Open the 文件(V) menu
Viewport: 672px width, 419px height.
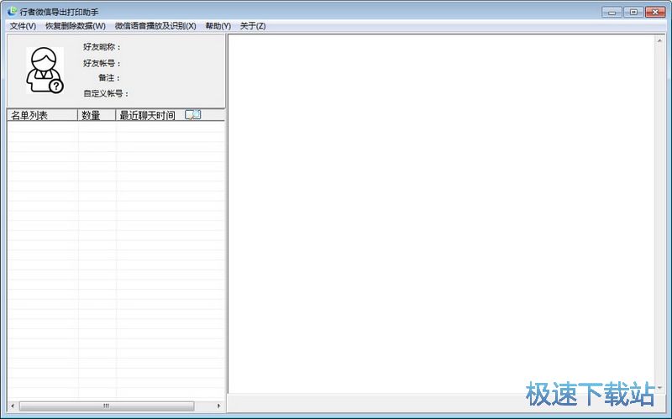click(23, 26)
